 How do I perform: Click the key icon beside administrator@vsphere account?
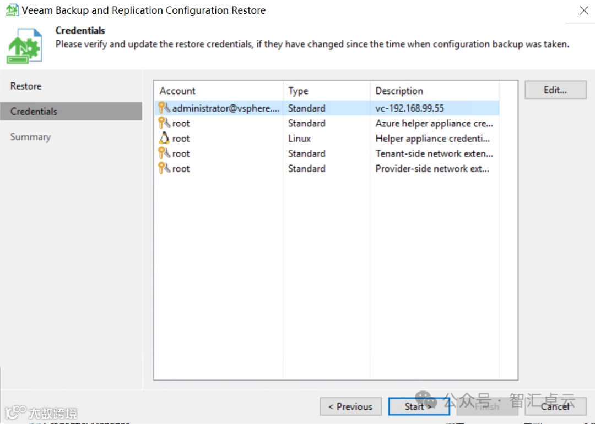[164, 108]
